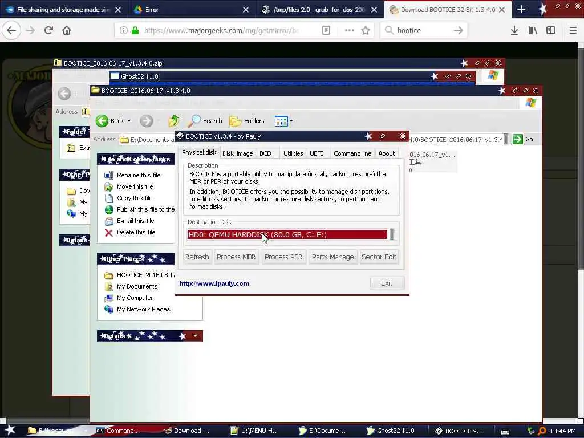This screenshot has width=584, height=438.
Task: Click the search go arrow
Action: click(x=459, y=31)
